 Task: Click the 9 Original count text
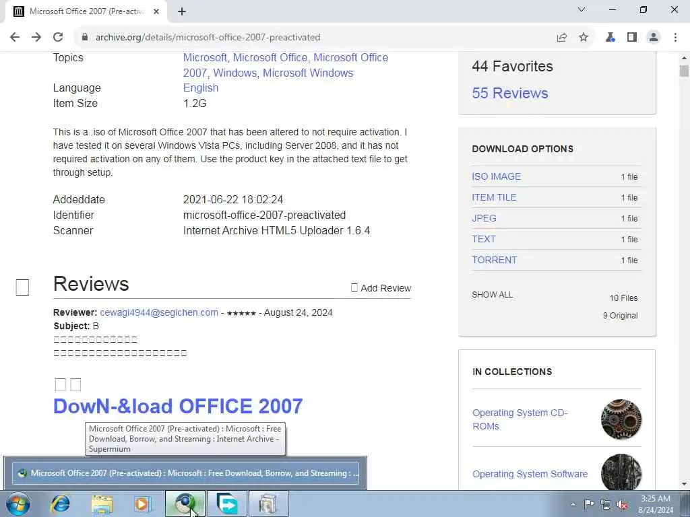620,316
